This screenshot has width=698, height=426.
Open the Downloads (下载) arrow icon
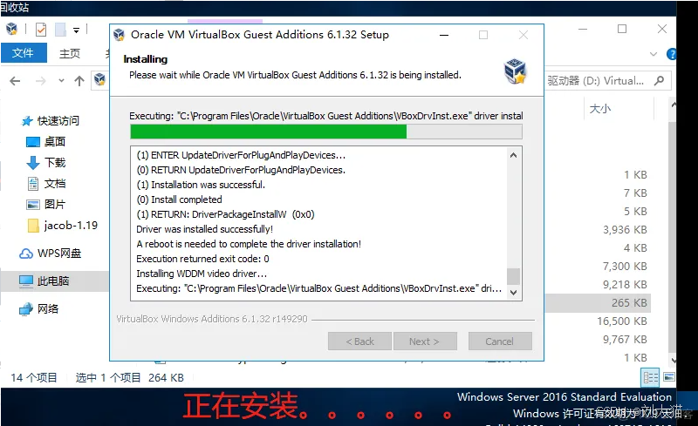[x=33, y=163]
